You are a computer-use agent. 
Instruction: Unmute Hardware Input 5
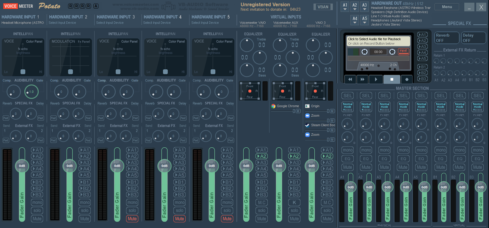[227, 219]
